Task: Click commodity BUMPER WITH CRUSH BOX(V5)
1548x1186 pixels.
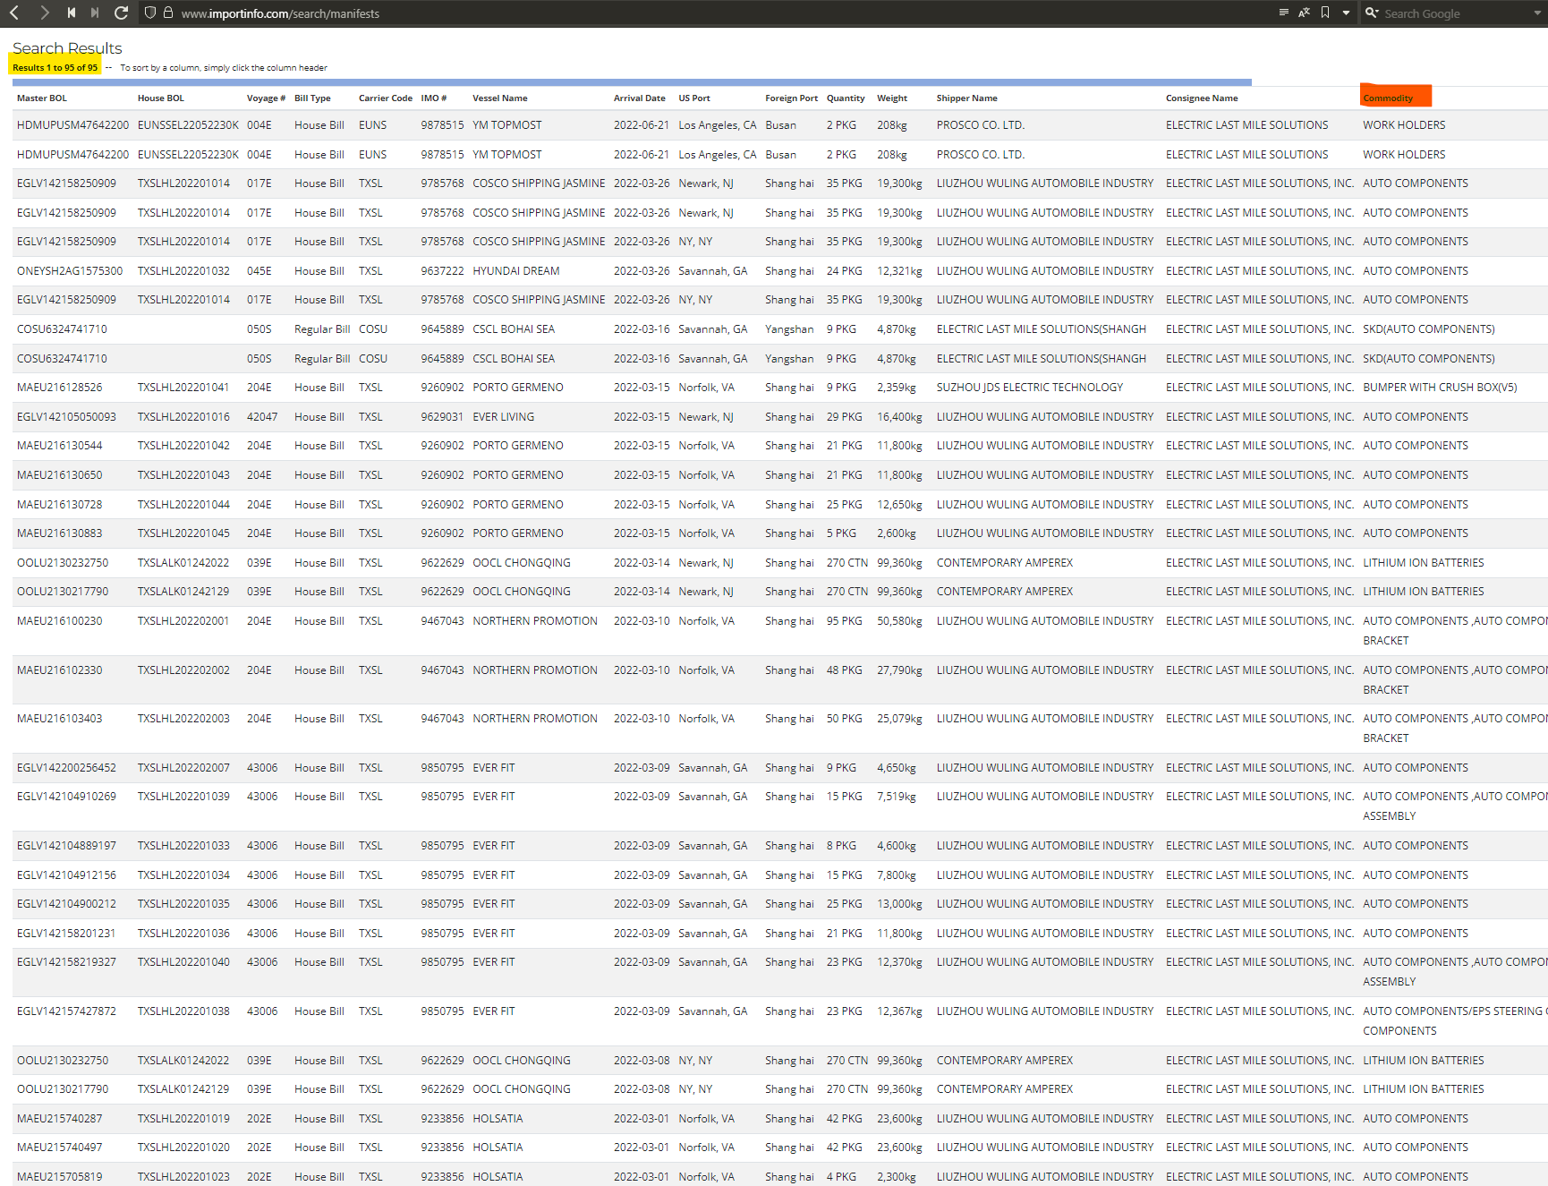Action: point(1440,388)
